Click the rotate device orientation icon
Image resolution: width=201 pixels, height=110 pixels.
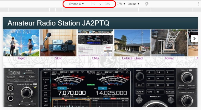click(x=146, y=4)
